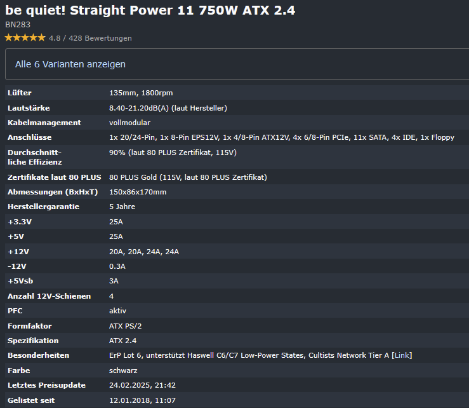Click the 'Besonderheiten' label
Screen dimensions: 469x408
[x=38, y=355]
